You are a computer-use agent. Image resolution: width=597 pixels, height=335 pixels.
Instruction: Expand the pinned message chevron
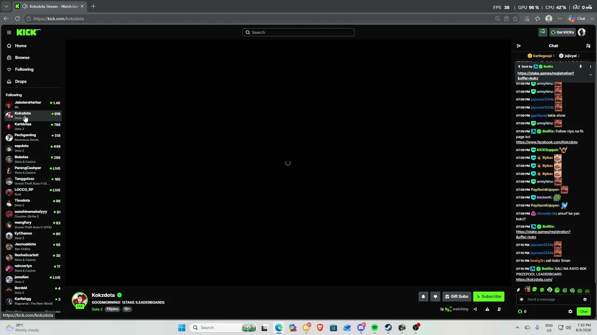(x=590, y=74)
